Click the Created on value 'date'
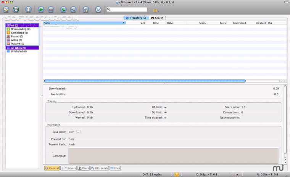The height and width of the screenshot is (177, 290). point(71,139)
